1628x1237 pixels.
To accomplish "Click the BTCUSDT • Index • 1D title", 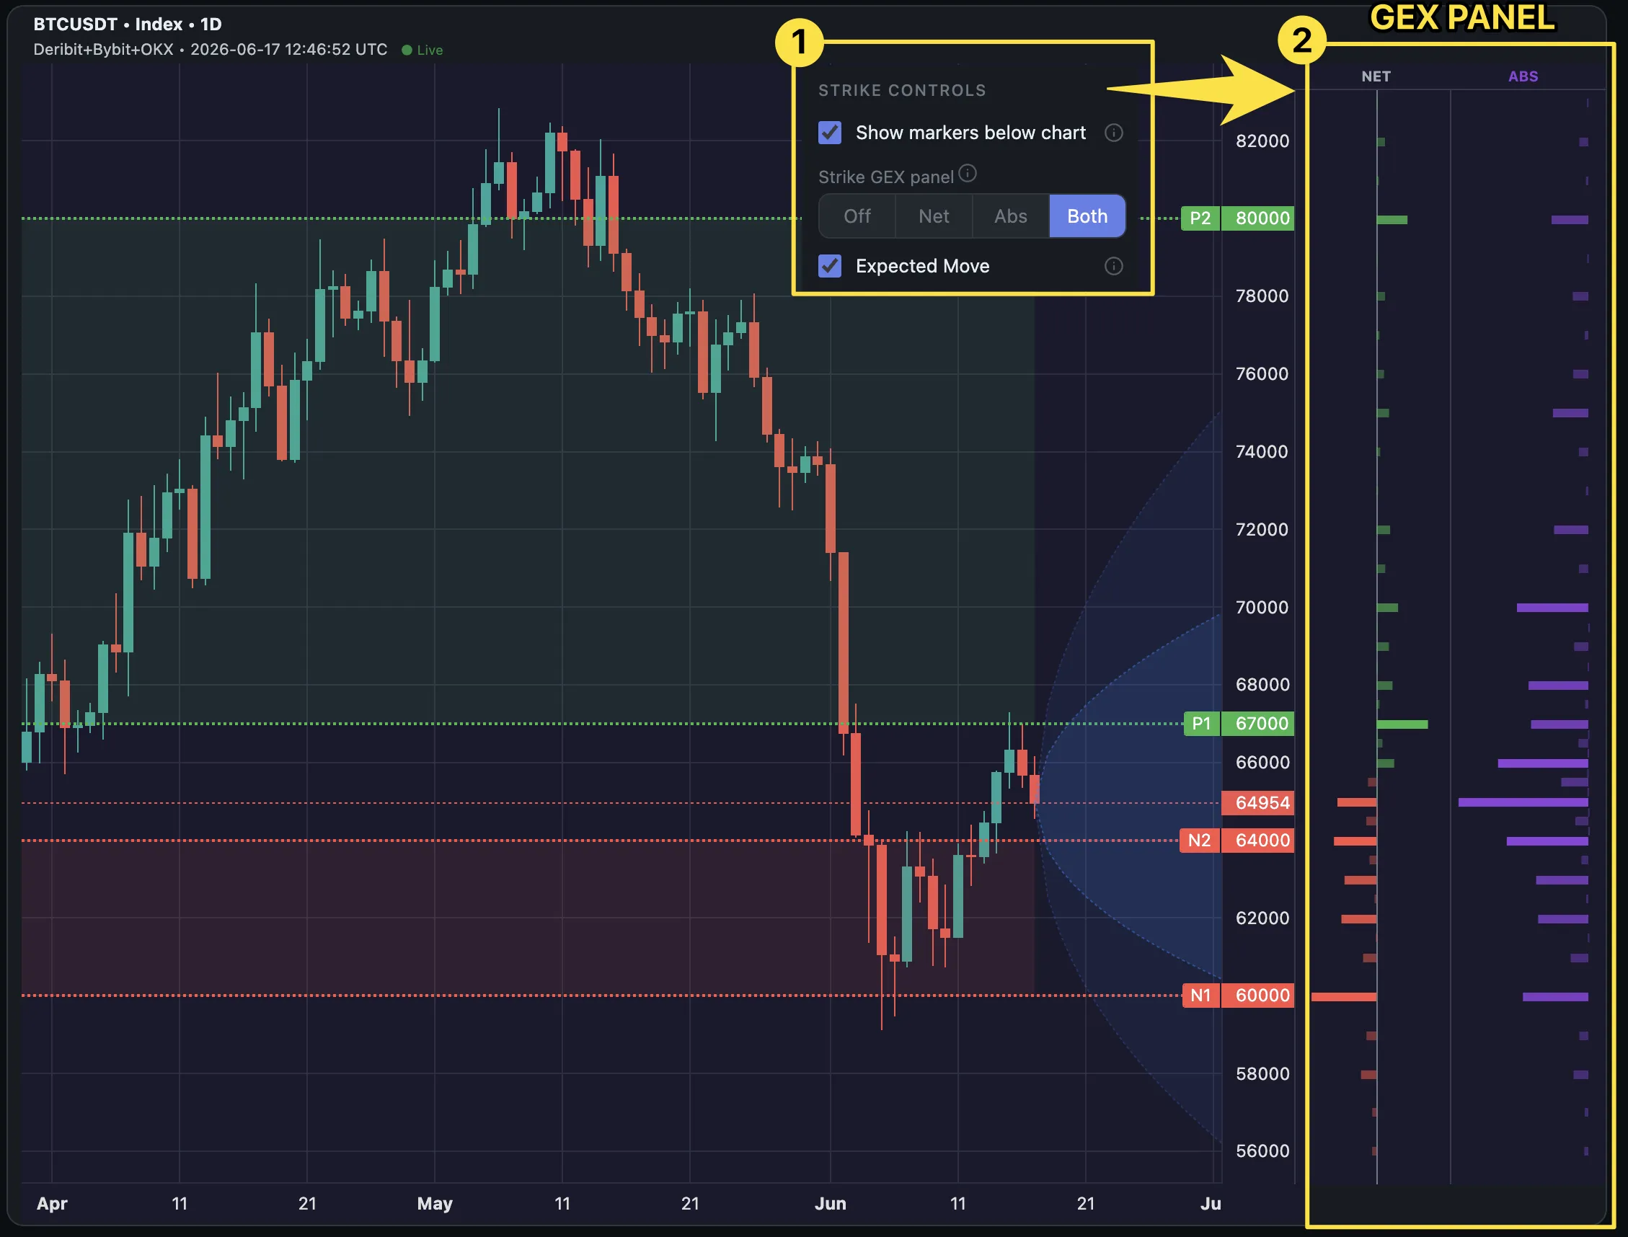I will click(x=128, y=25).
